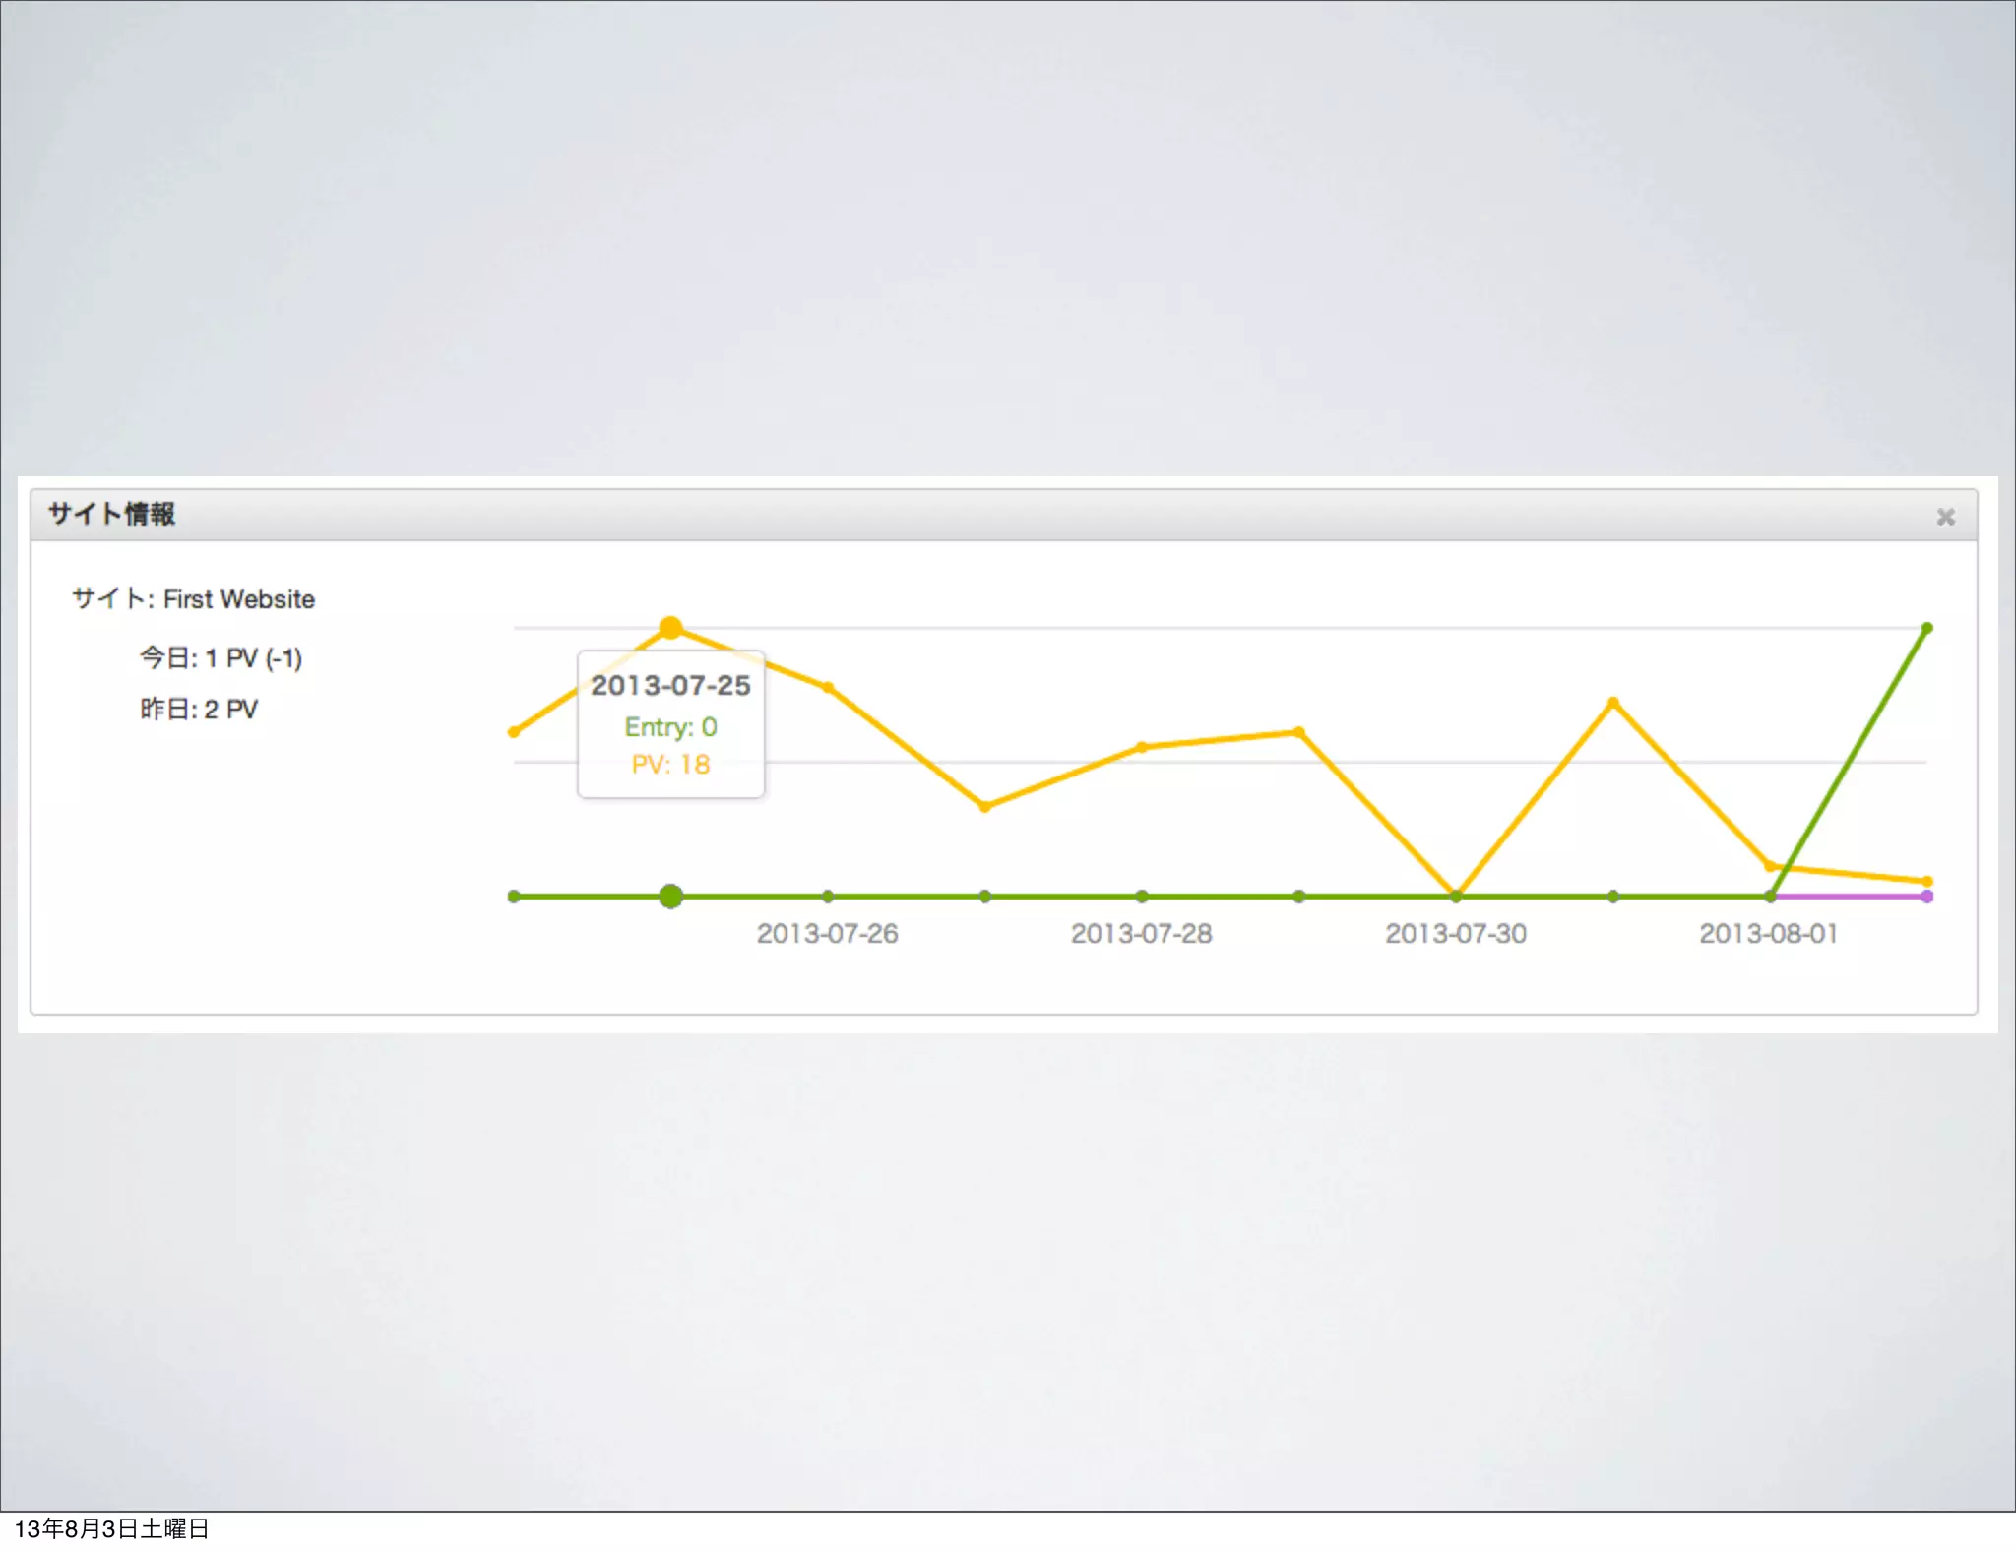Click the large green Entry point on 2013-07-25

[x=670, y=897]
